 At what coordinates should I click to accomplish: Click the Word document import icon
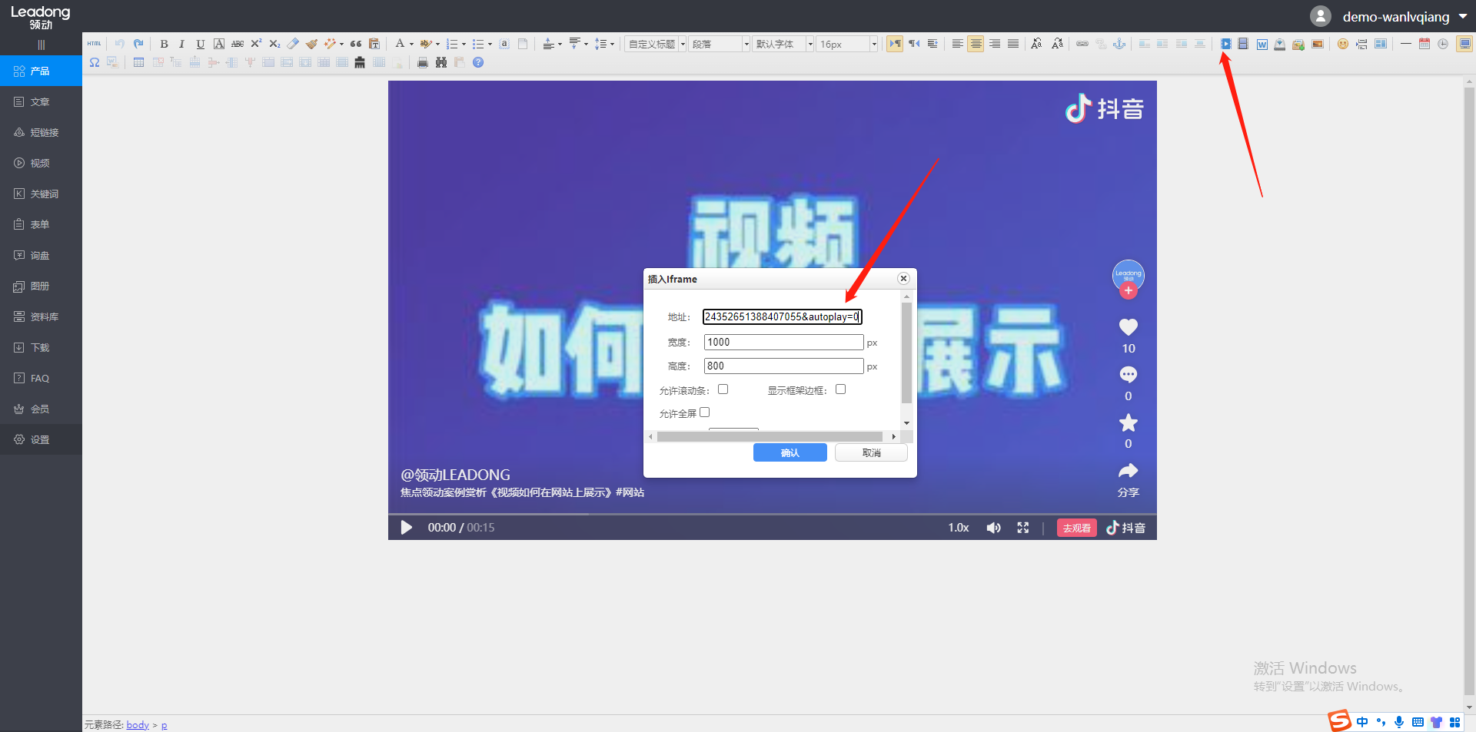tap(1262, 44)
